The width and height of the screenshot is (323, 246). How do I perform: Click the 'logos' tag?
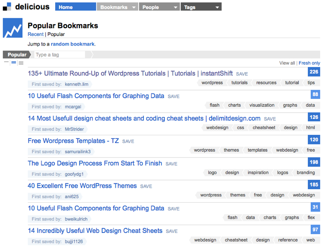282,173
